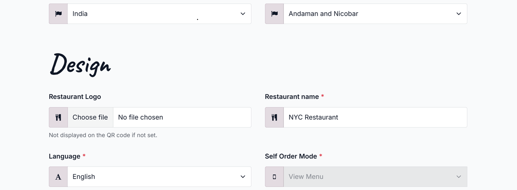Click the Self Order Mode label
The width and height of the screenshot is (517, 190).
click(291, 156)
